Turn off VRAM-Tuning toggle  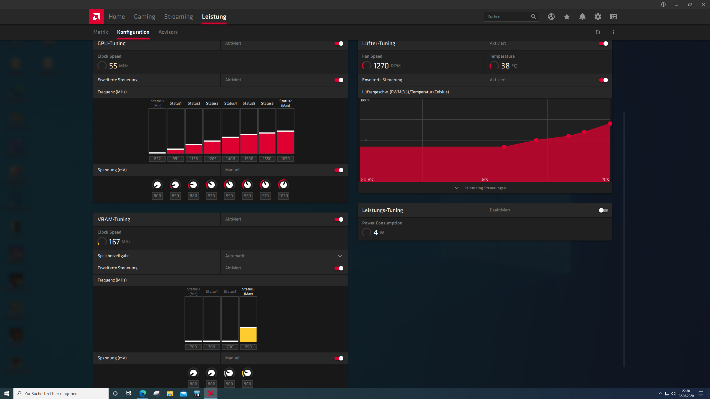pyautogui.click(x=339, y=219)
